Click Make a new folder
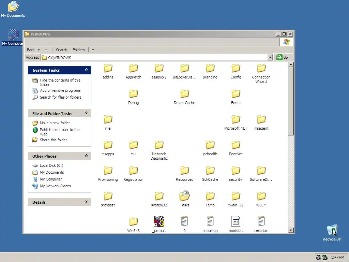Screen dimensions: 349x262 55,123
